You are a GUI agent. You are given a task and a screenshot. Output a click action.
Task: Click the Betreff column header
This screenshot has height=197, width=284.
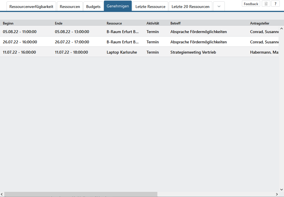pos(175,23)
